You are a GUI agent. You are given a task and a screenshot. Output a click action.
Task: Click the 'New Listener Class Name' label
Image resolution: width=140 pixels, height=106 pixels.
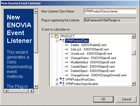[58, 11]
